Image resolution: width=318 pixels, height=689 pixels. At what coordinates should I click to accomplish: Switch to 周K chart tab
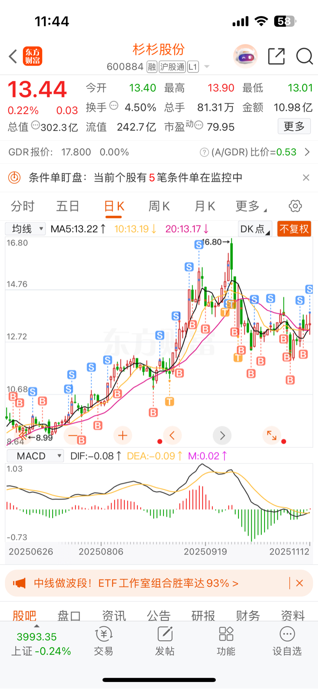click(x=159, y=206)
